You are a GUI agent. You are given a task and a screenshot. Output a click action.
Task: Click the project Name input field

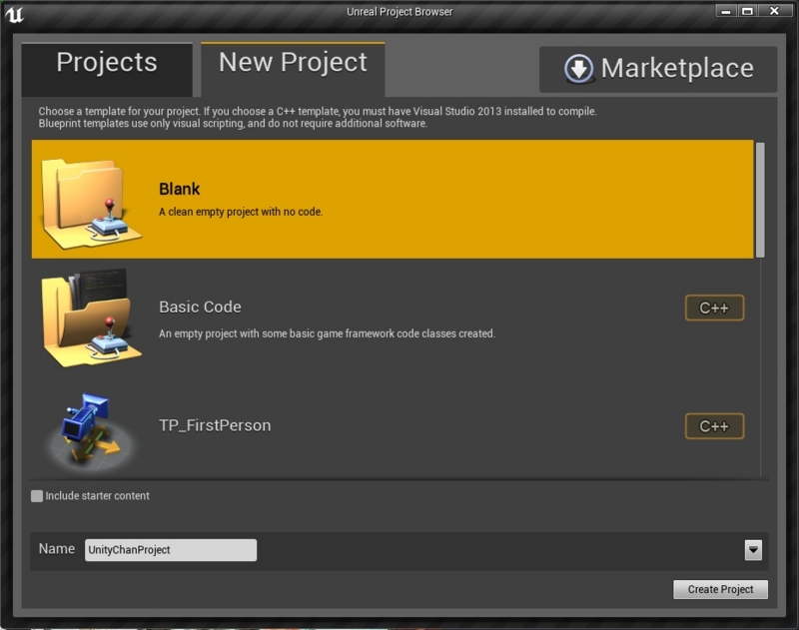[x=171, y=550]
